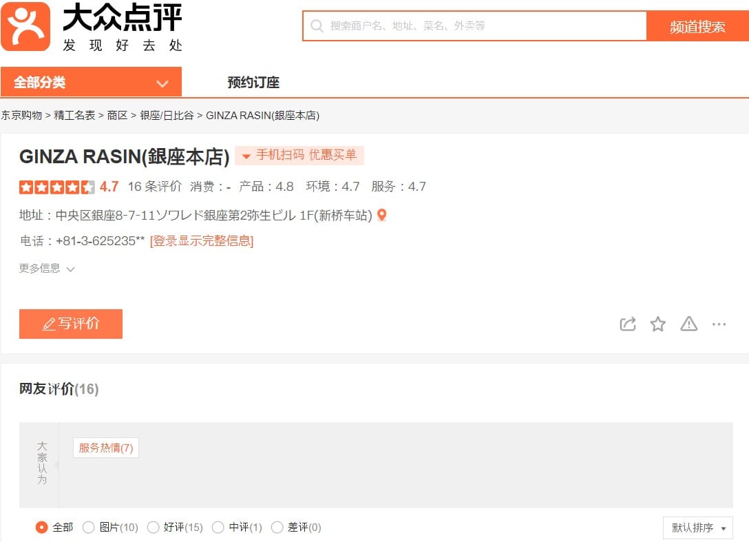
Task: Click the share icon
Action: pyautogui.click(x=628, y=324)
